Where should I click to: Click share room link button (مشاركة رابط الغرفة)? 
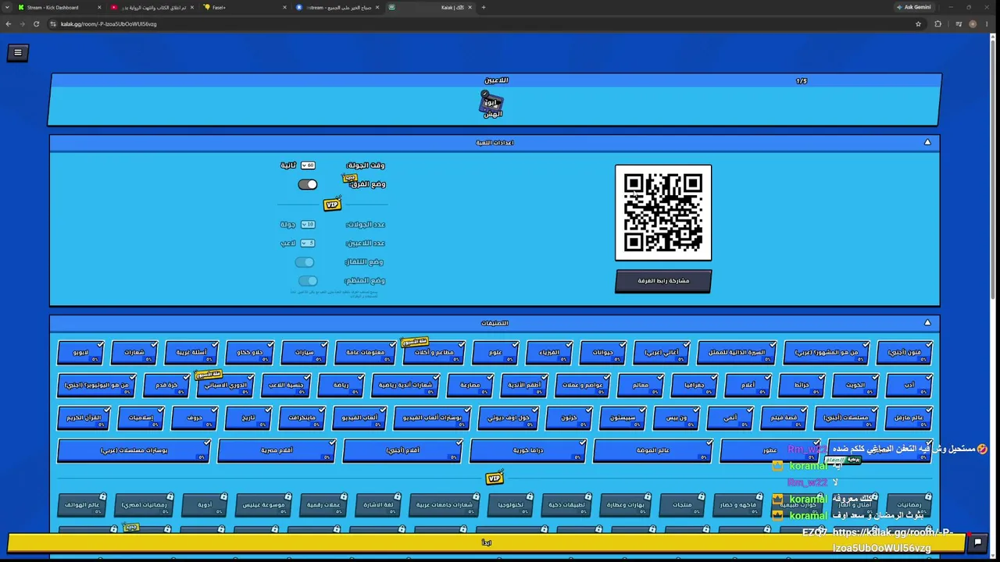click(663, 282)
